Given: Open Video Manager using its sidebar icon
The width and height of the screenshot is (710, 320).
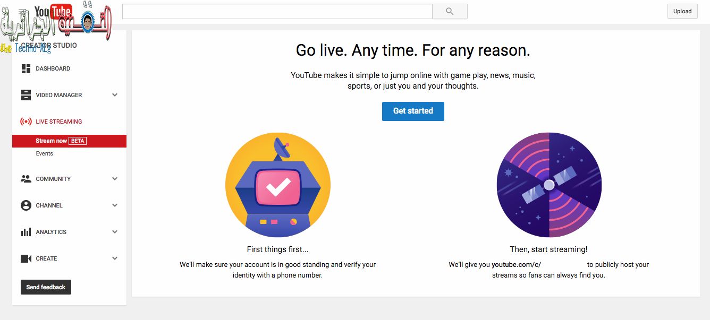Looking at the screenshot, I should [26, 94].
